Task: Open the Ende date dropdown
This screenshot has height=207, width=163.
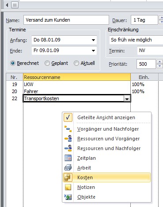Action: [x=93, y=51]
